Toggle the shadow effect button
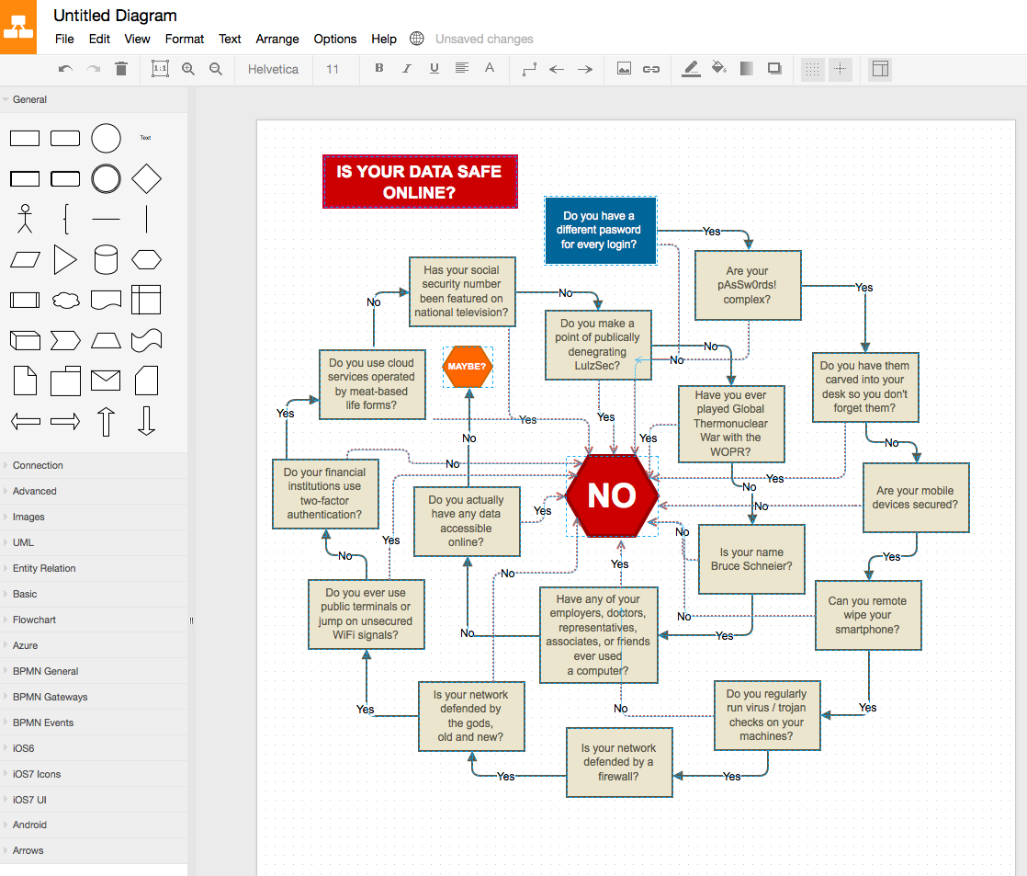The image size is (1027, 876). [774, 69]
